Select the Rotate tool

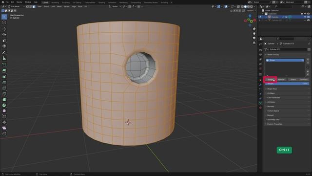coord(4,35)
